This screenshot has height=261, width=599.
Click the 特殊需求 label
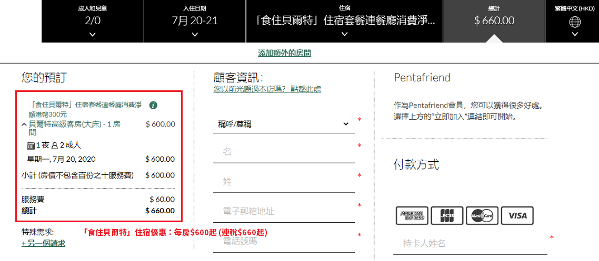point(38,232)
